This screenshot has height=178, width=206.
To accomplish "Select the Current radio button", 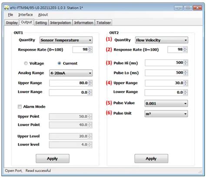I will (x=59, y=63).
